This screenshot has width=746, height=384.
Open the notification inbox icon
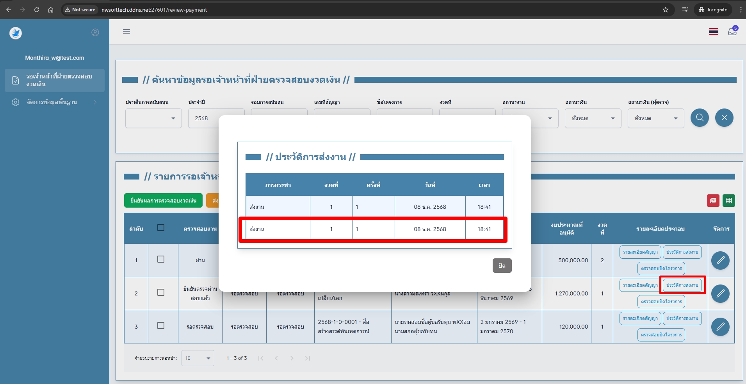pyautogui.click(x=732, y=32)
